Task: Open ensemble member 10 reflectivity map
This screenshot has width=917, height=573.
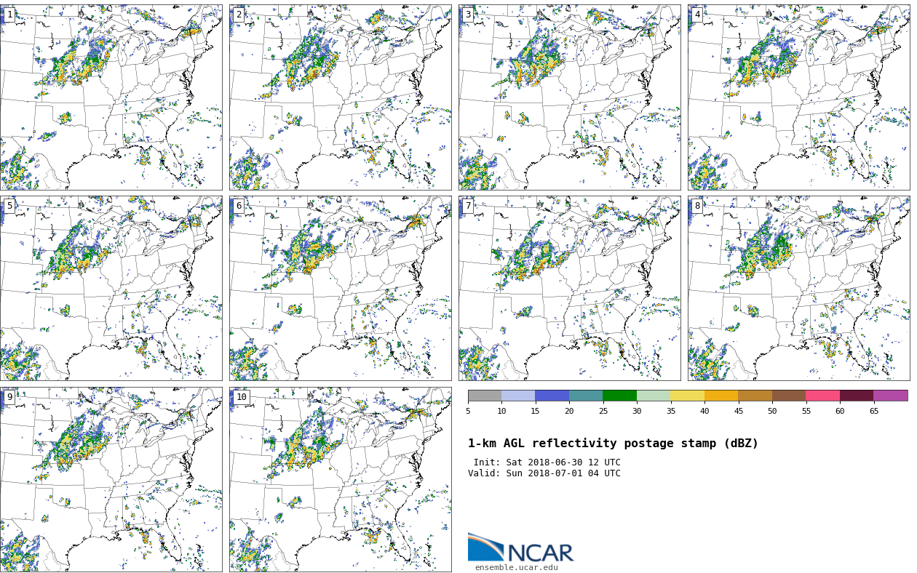Action: click(341, 479)
